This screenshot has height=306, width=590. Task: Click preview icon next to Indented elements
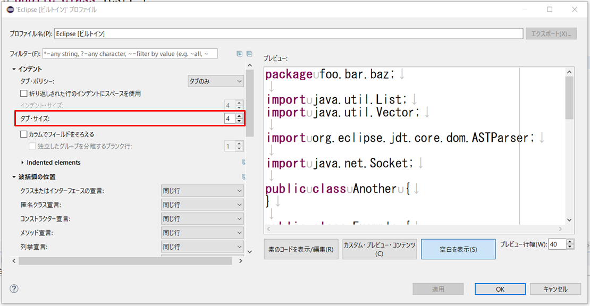(x=243, y=163)
